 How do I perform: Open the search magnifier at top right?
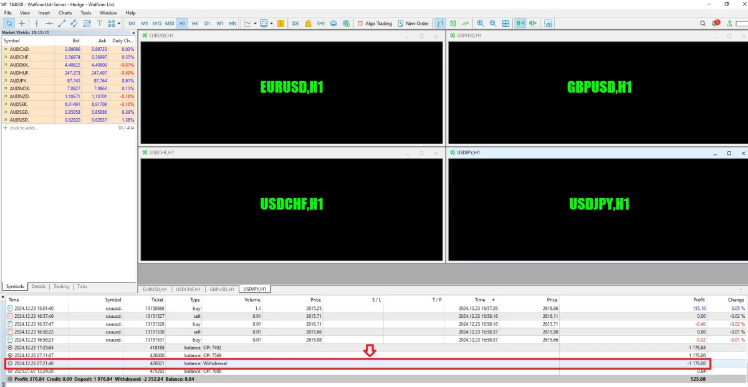point(703,23)
